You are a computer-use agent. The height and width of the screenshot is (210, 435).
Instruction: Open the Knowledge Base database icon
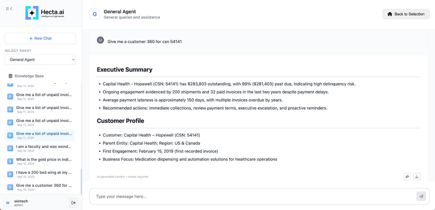(x=10, y=76)
